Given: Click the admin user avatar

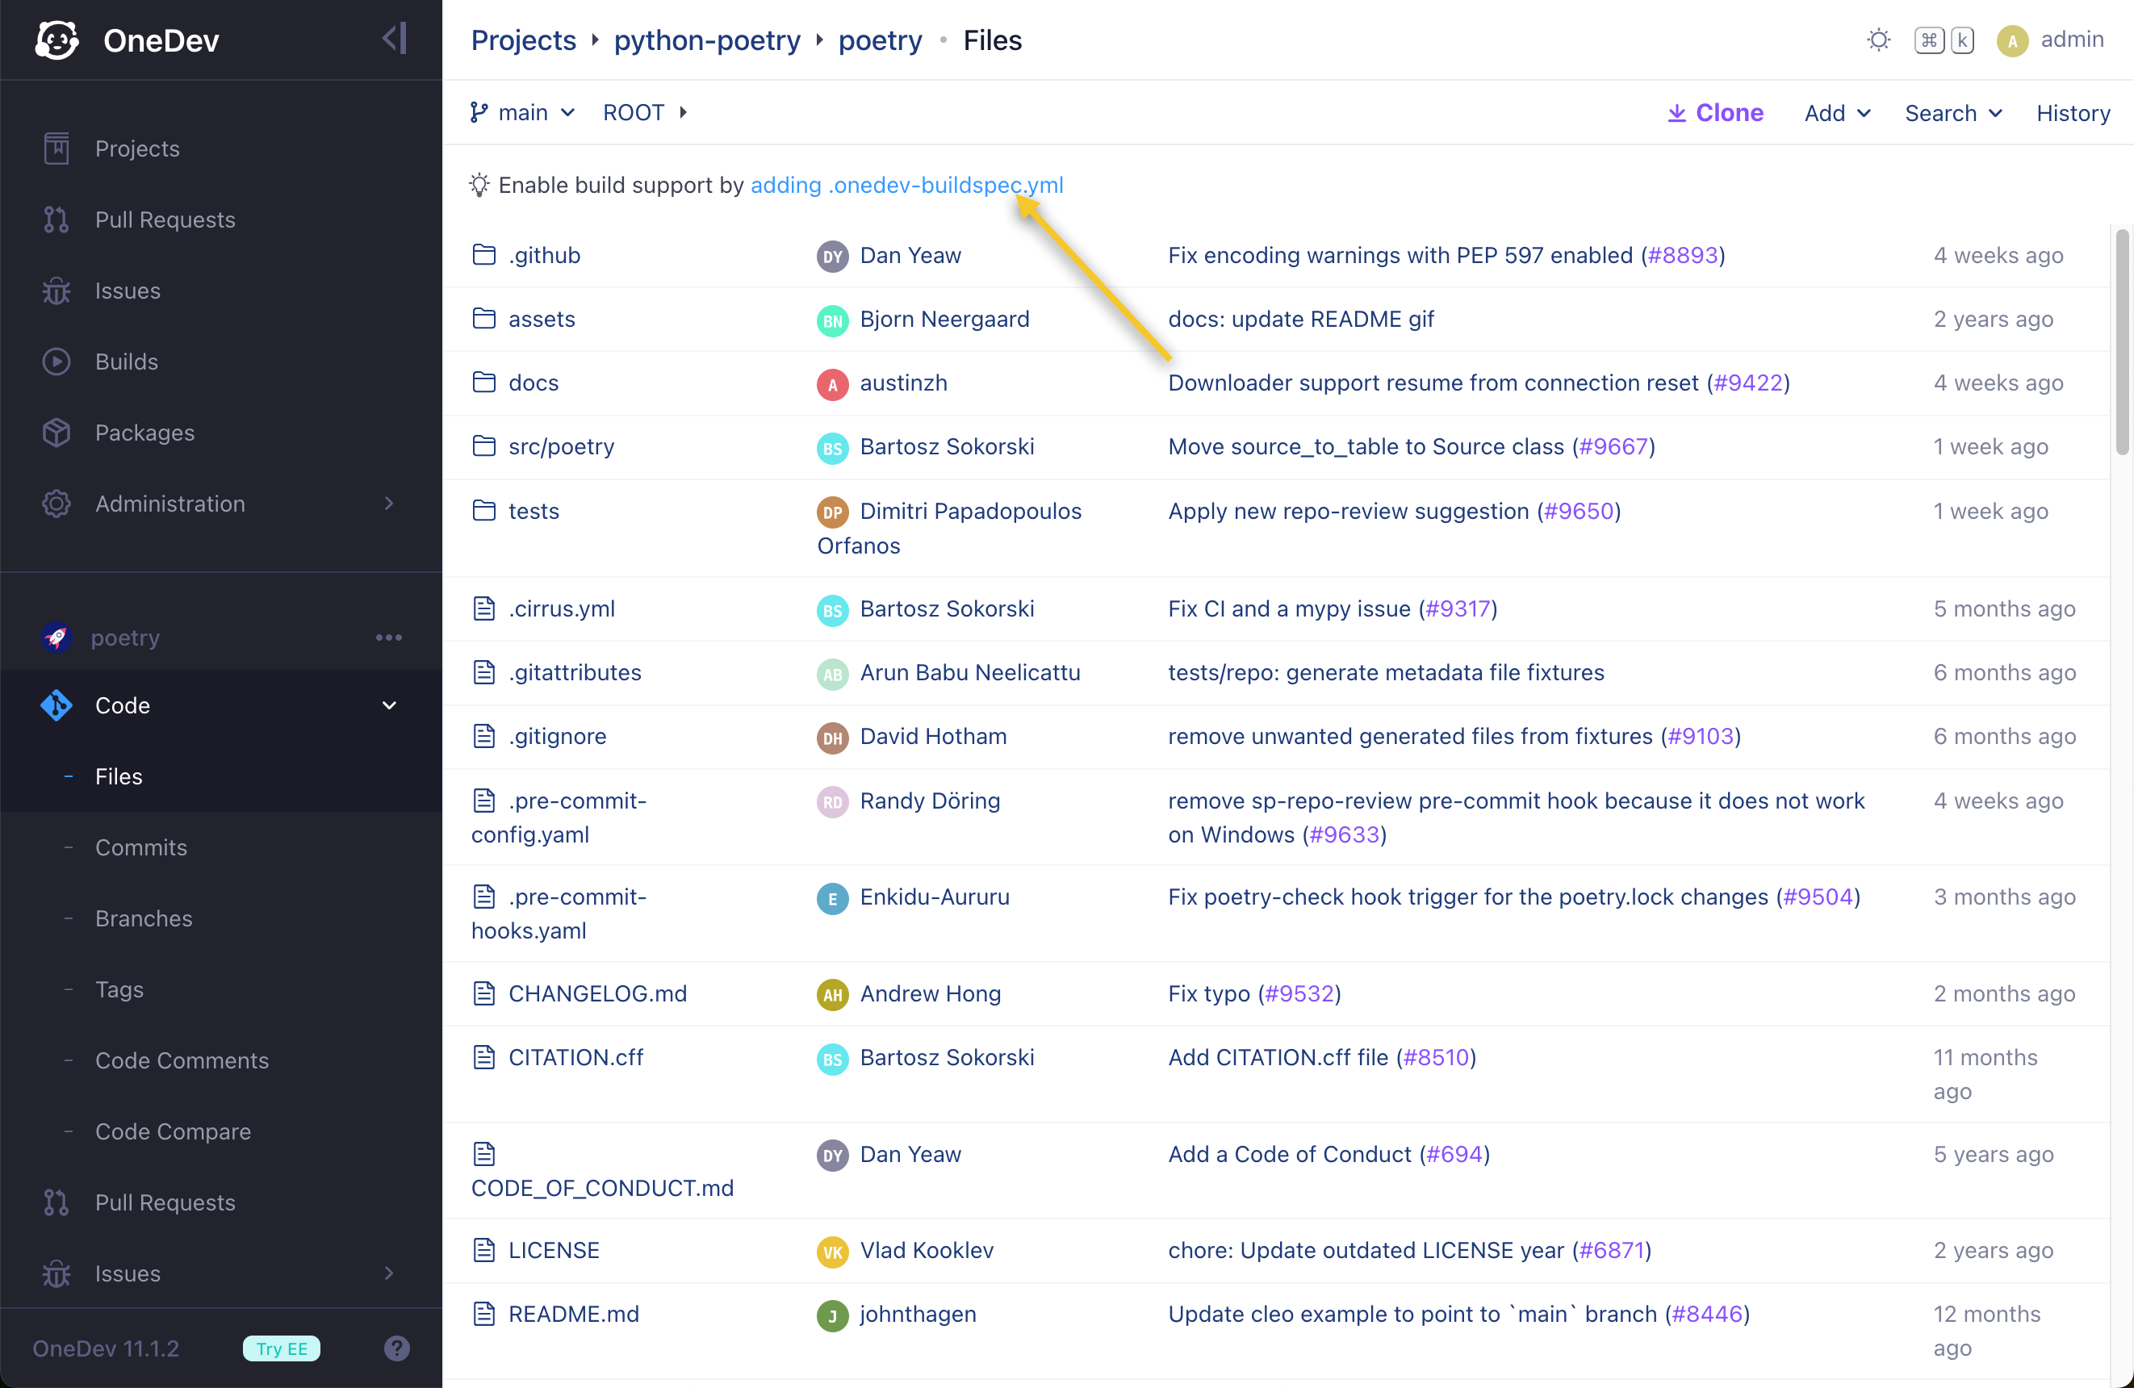Looking at the screenshot, I should [2012, 41].
